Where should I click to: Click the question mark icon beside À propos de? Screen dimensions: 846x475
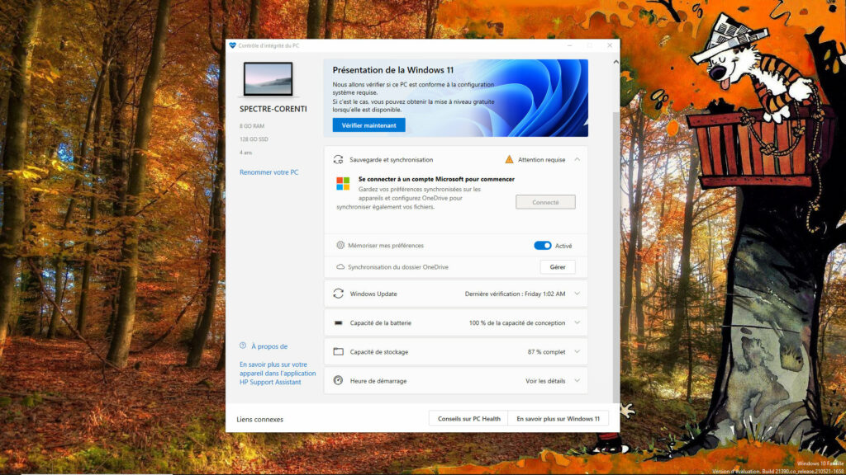[241, 346]
